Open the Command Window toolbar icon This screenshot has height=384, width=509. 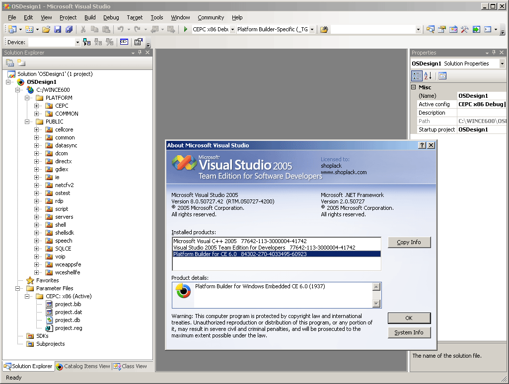click(488, 29)
